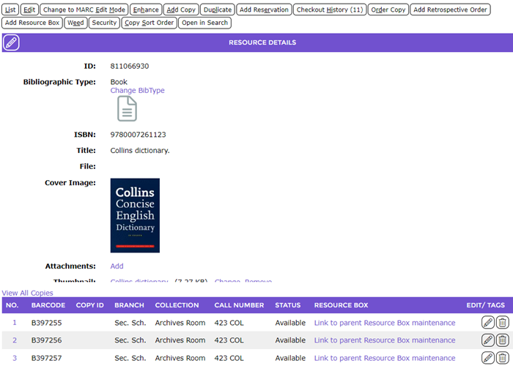Screen dimensions: 513x366
Task: Edit copy B397256 with pencil icon
Action: tap(488, 340)
